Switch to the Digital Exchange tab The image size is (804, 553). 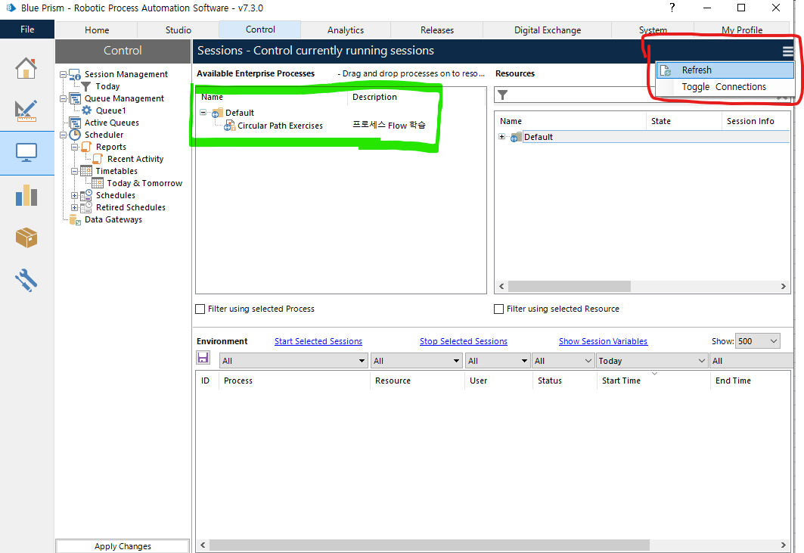click(x=547, y=30)
